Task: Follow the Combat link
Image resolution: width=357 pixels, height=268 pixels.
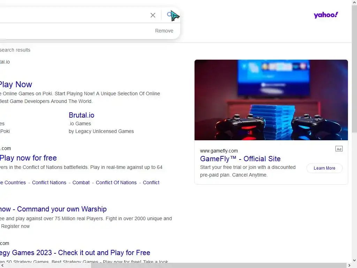Action: (81, 183)
